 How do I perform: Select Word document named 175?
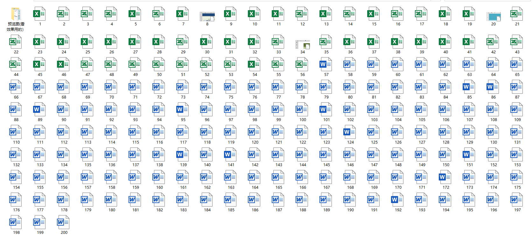(x=517, y=178)
